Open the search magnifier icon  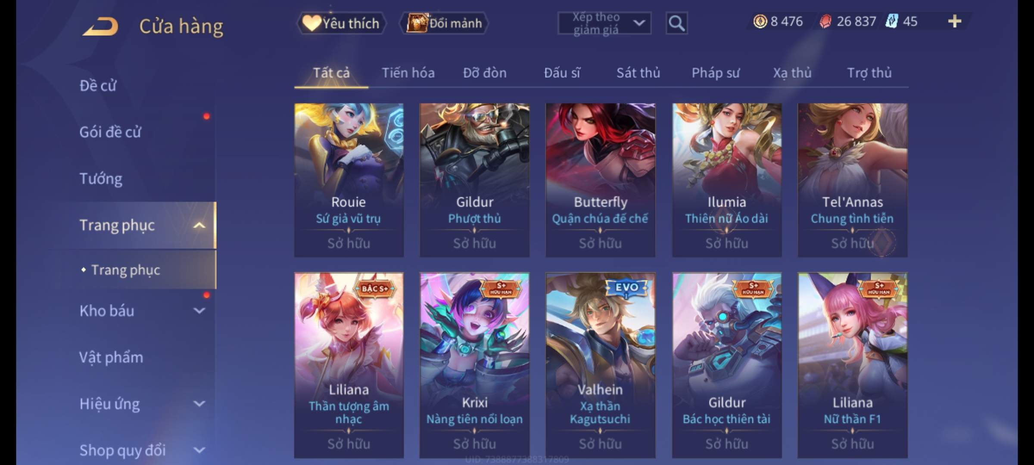tap(676, 23)
